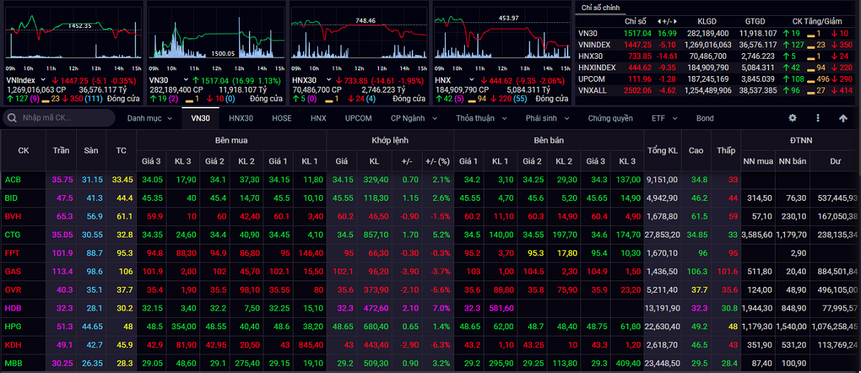This screenshot has width=861, height=373.
Task: Click GAS ceiling price 113.4
Action: point(62,272)
